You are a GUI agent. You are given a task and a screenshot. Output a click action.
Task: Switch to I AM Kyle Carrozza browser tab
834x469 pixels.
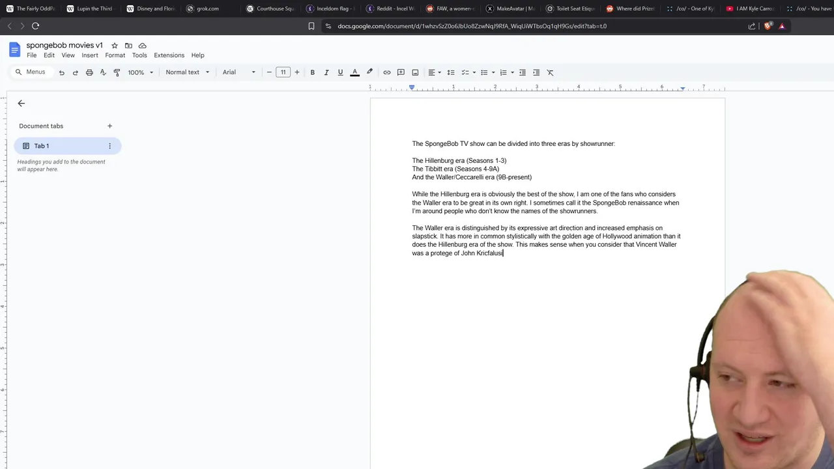click(x=749, y=8)
